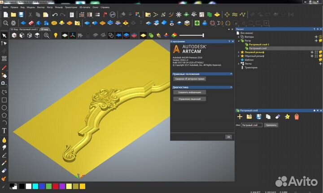323x193 pixels.
Task: Click the red trash delete layer icon
Action: [297, 117]
